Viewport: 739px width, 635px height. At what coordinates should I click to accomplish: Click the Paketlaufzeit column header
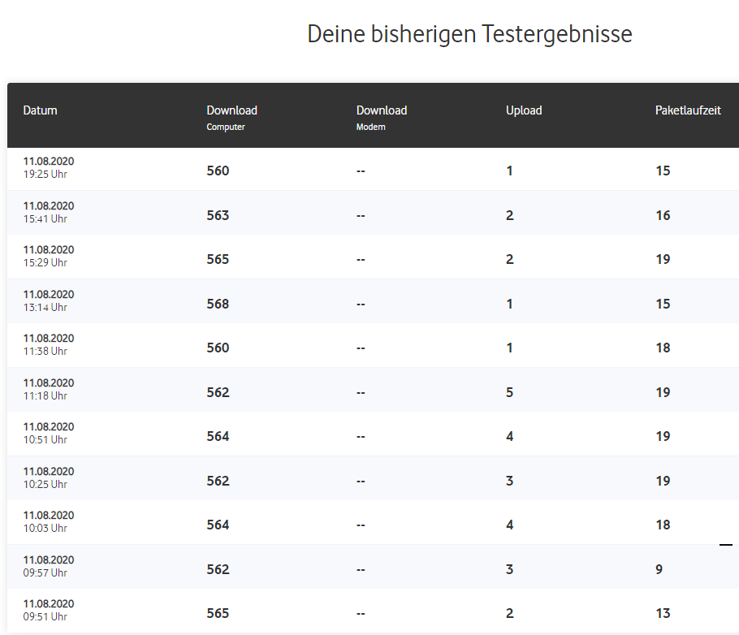point(687,110)
